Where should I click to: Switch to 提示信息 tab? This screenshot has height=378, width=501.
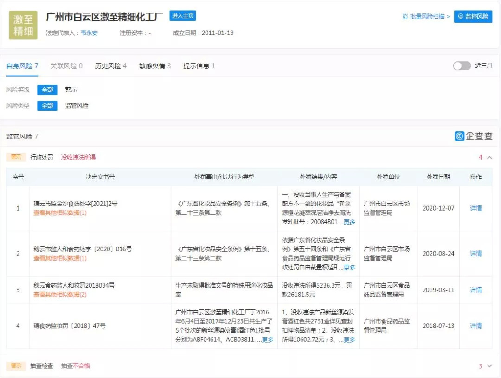(199, 66)
